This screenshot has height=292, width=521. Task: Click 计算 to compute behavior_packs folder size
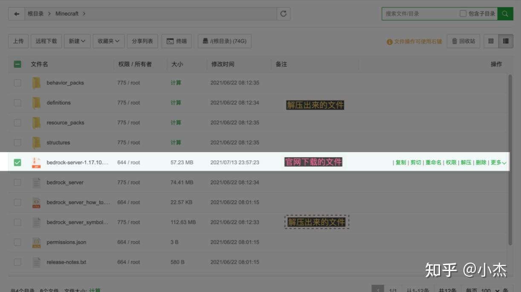[175, 83]
